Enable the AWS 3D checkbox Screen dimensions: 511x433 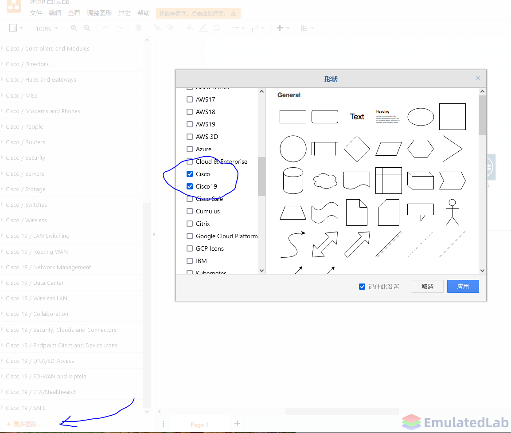coord(190,136)
